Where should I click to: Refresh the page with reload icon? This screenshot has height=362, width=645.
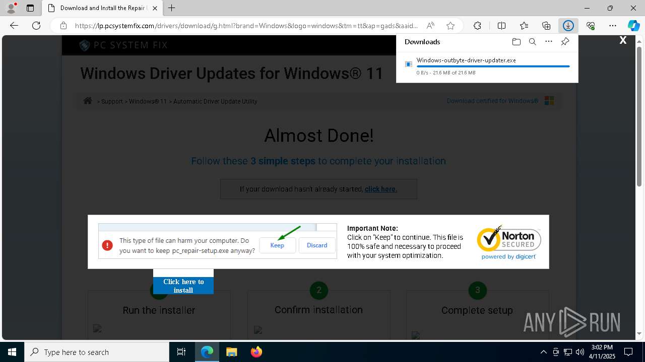36,26
